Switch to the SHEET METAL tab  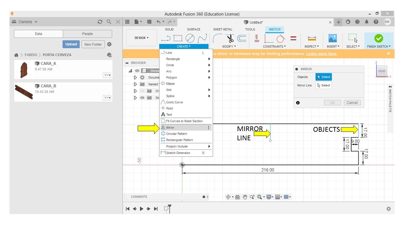[x=223, y=29]
